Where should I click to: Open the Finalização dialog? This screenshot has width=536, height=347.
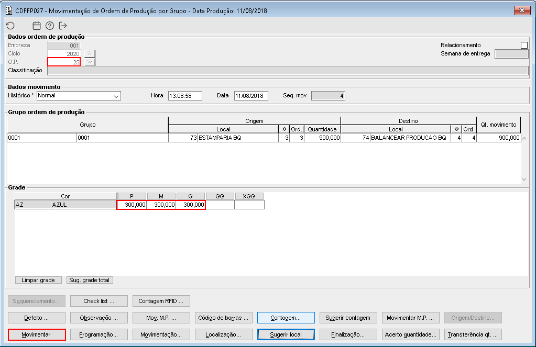[x=348, y=334]
